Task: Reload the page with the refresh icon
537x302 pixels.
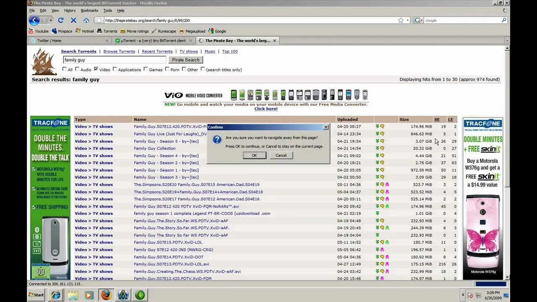Action: coord(61,20)
